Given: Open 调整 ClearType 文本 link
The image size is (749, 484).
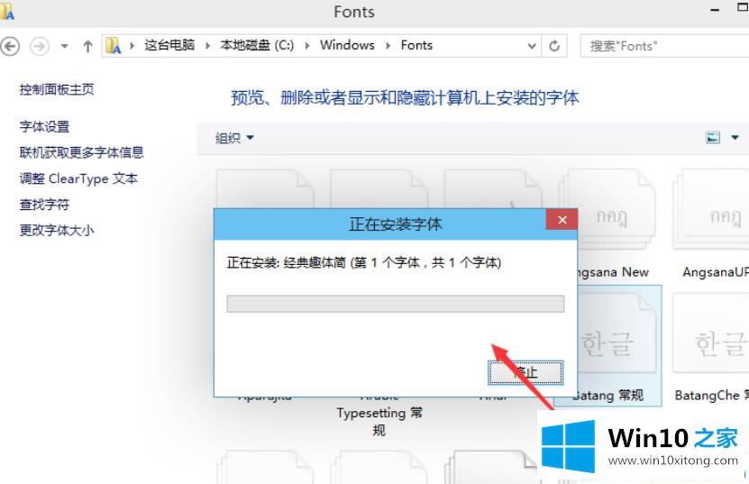Looking at the screenshot, I should click(x=78, y=178).
